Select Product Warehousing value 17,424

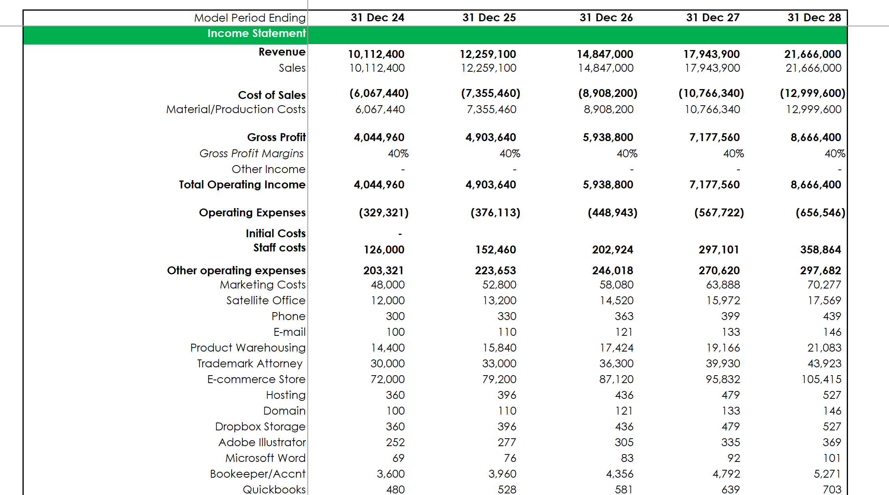click(x=616, y=348)
